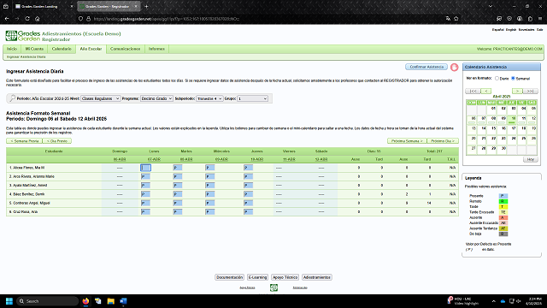
Task: Open a new browser tab
Action: tap(146, 6)
